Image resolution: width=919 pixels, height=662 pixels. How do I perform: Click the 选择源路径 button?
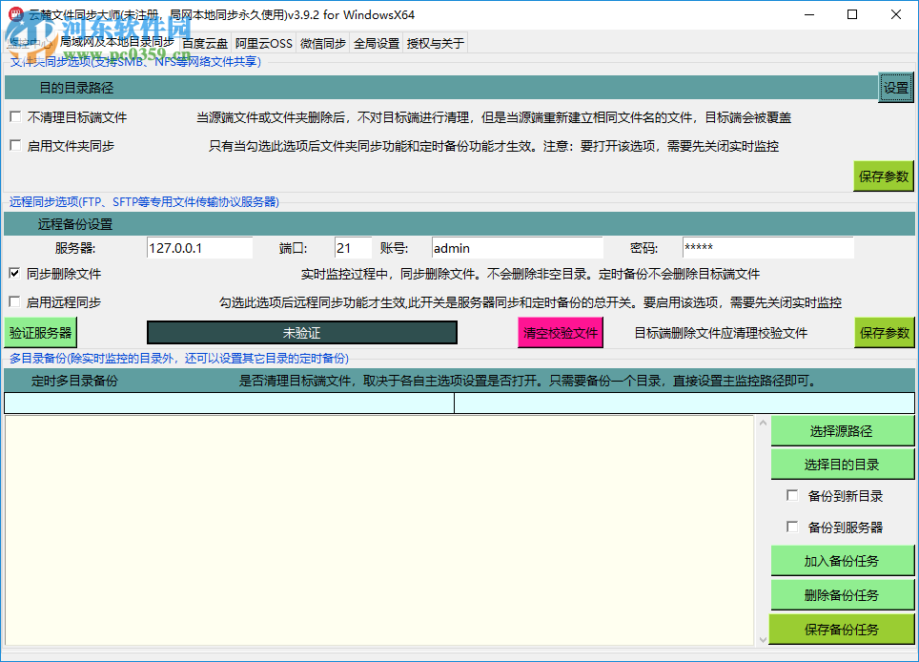(842, 431)
